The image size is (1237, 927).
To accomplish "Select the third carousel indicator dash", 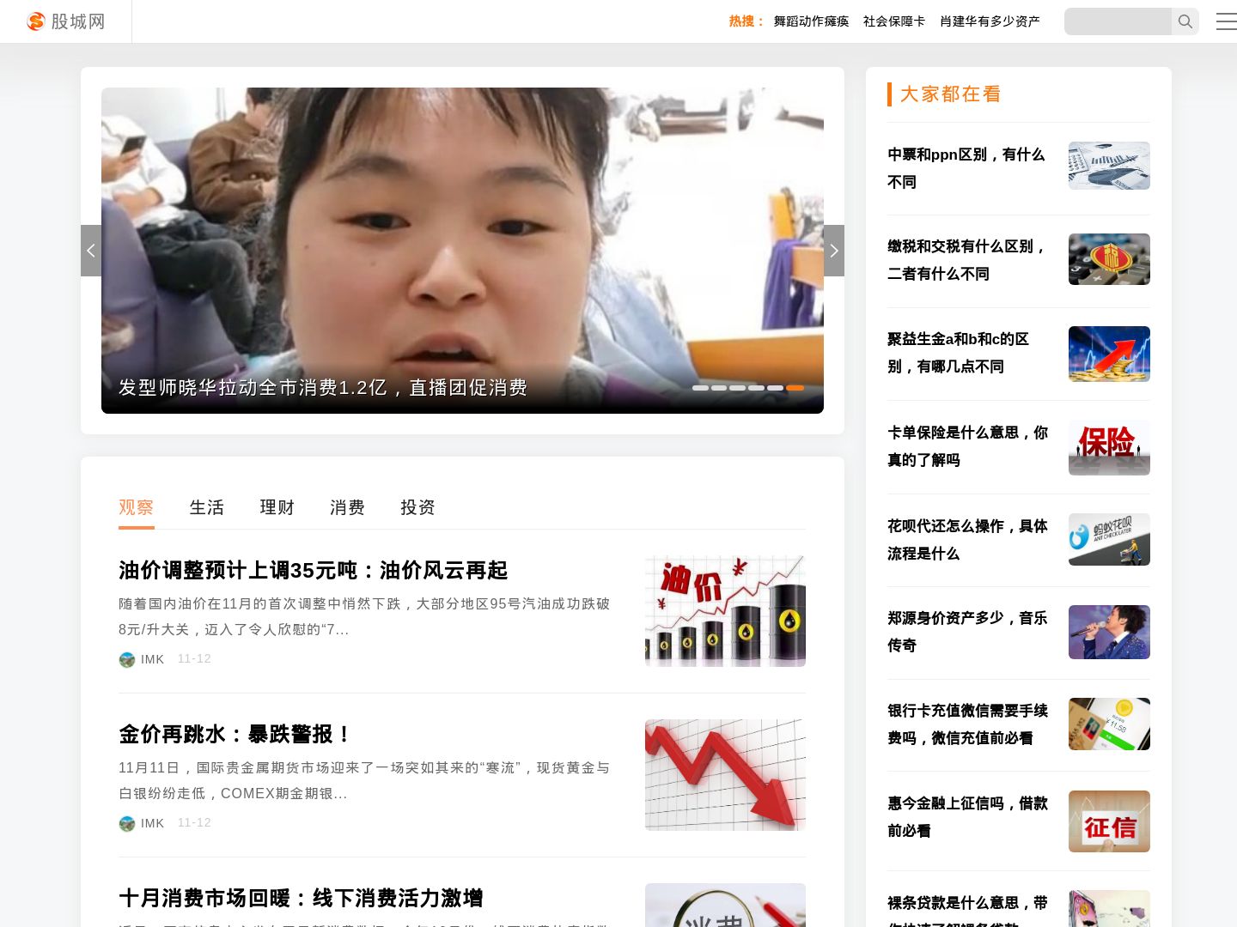I will (x=738, y=388).
